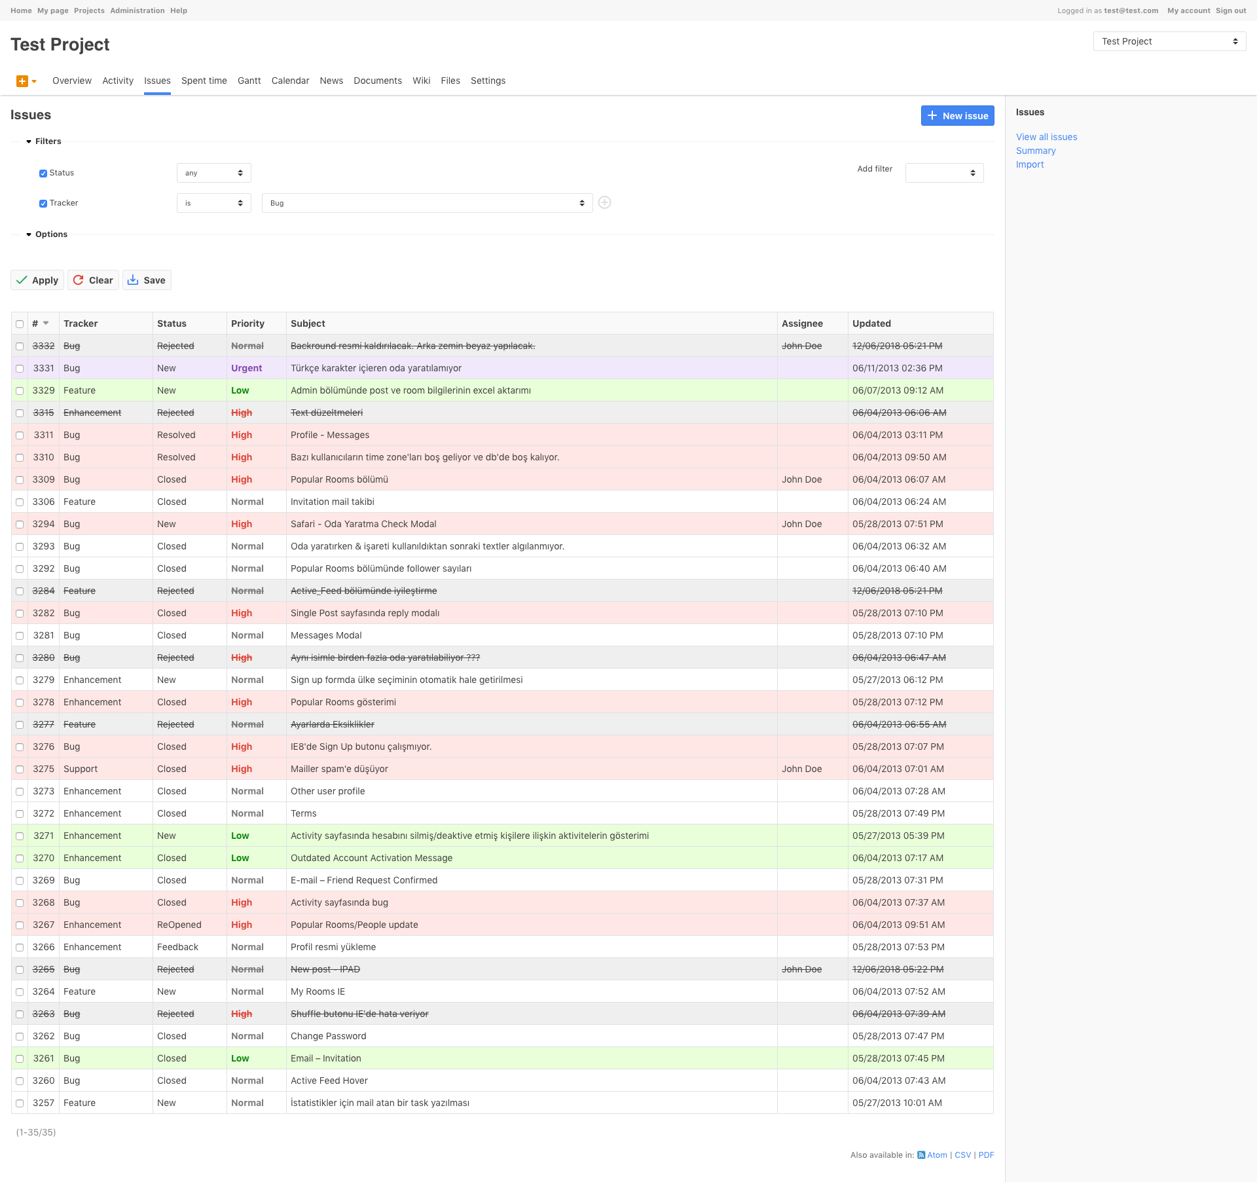Screen dimensions: 1257x1182
Task: Click the New Issue button
Action: tap(957, 115)
